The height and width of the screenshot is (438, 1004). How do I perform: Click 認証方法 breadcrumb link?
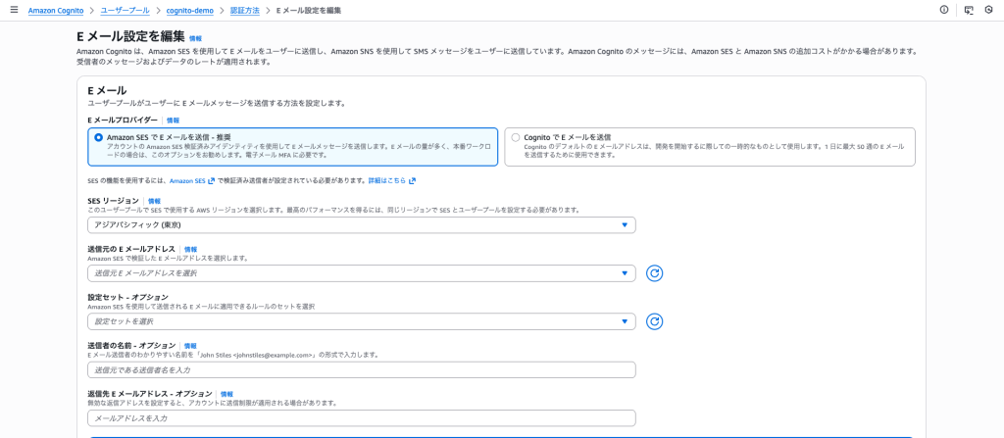246,10
